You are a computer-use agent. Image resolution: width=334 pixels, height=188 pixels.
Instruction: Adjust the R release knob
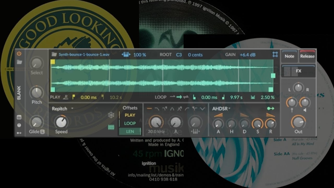point(271,124)
